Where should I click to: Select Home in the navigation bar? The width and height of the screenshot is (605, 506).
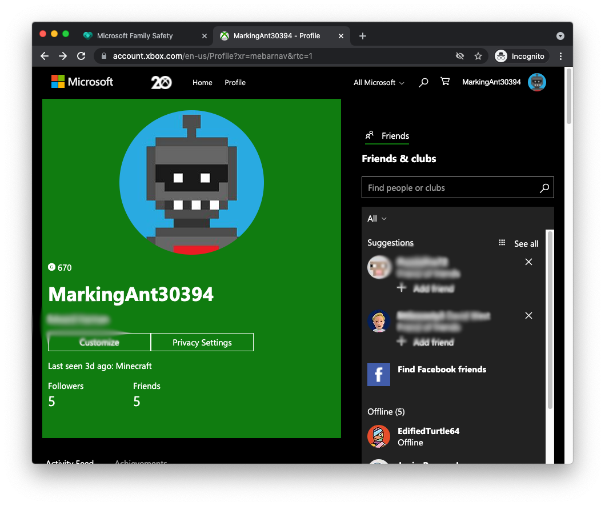[x=202, y=82]
